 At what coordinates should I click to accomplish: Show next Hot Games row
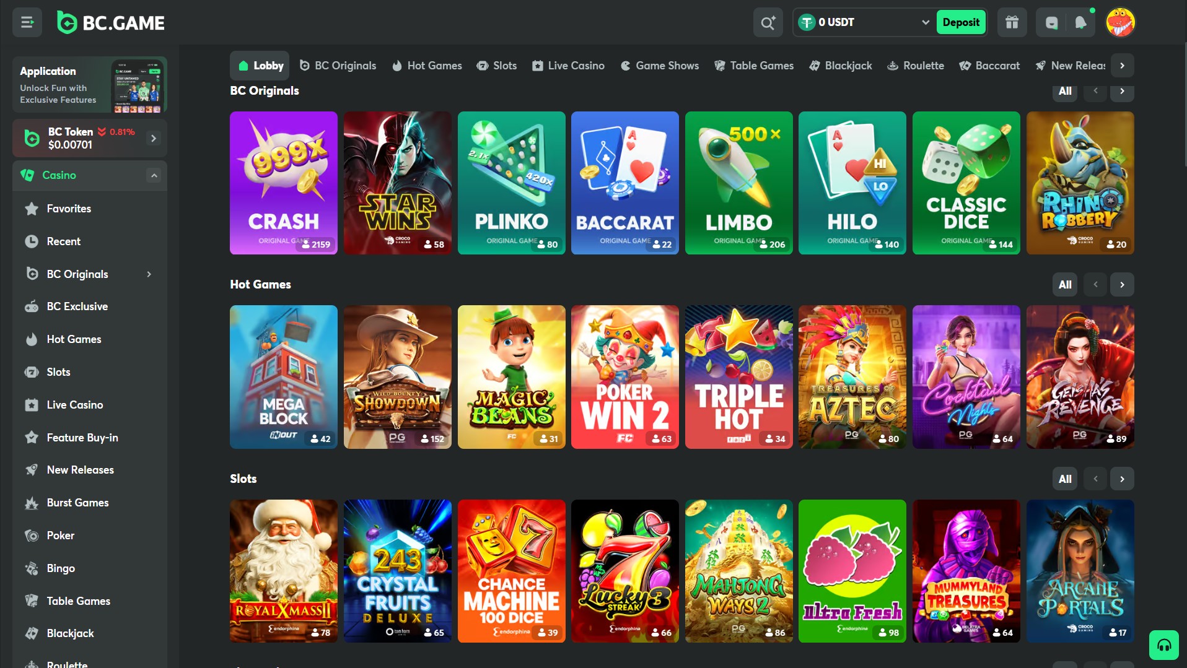click(1122, 285)
